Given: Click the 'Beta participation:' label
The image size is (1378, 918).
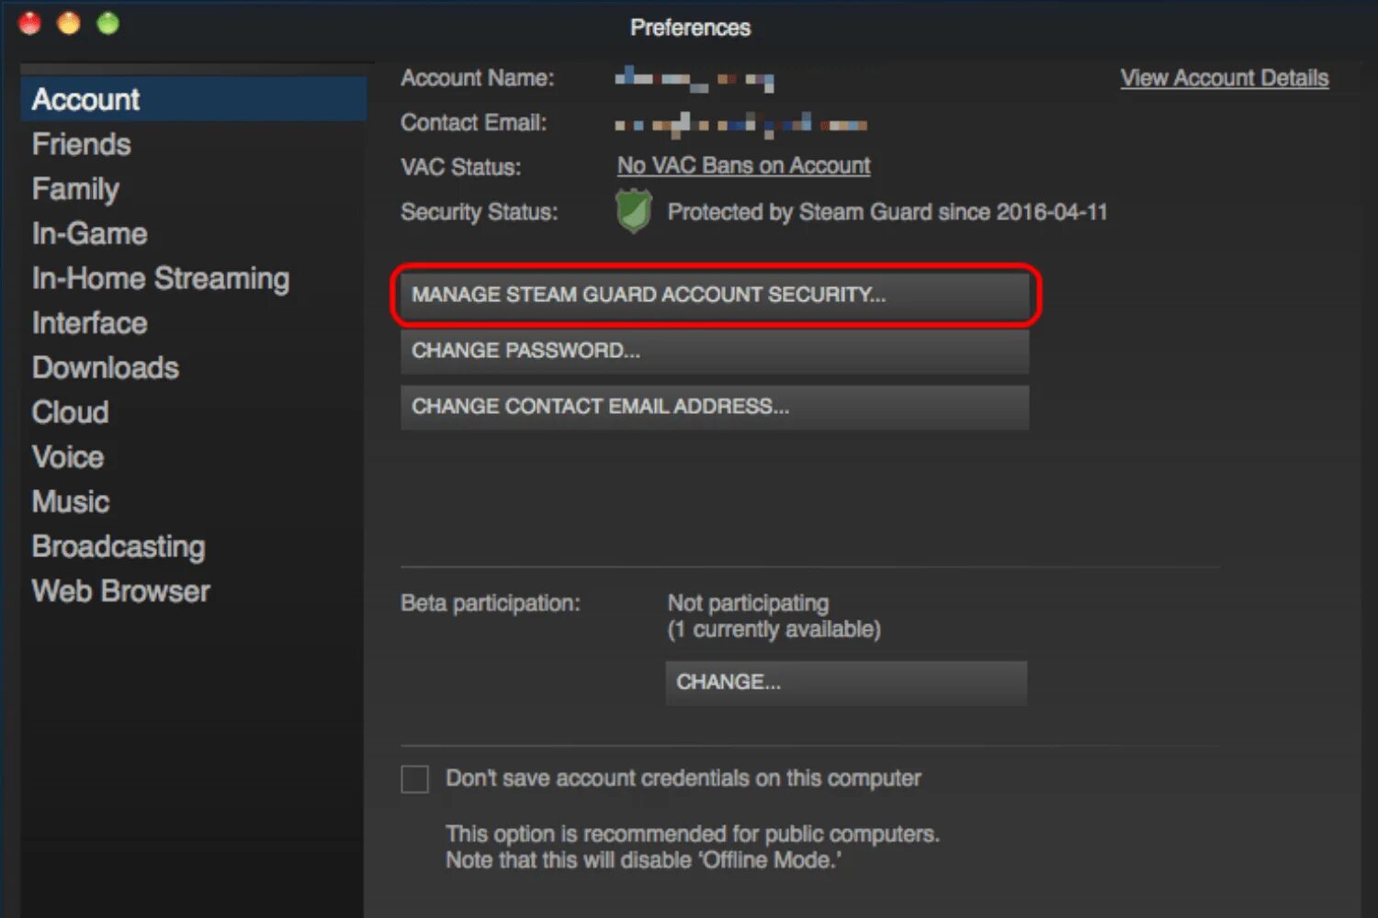Looking at the screenshot, I should click(x=491, y=603).
